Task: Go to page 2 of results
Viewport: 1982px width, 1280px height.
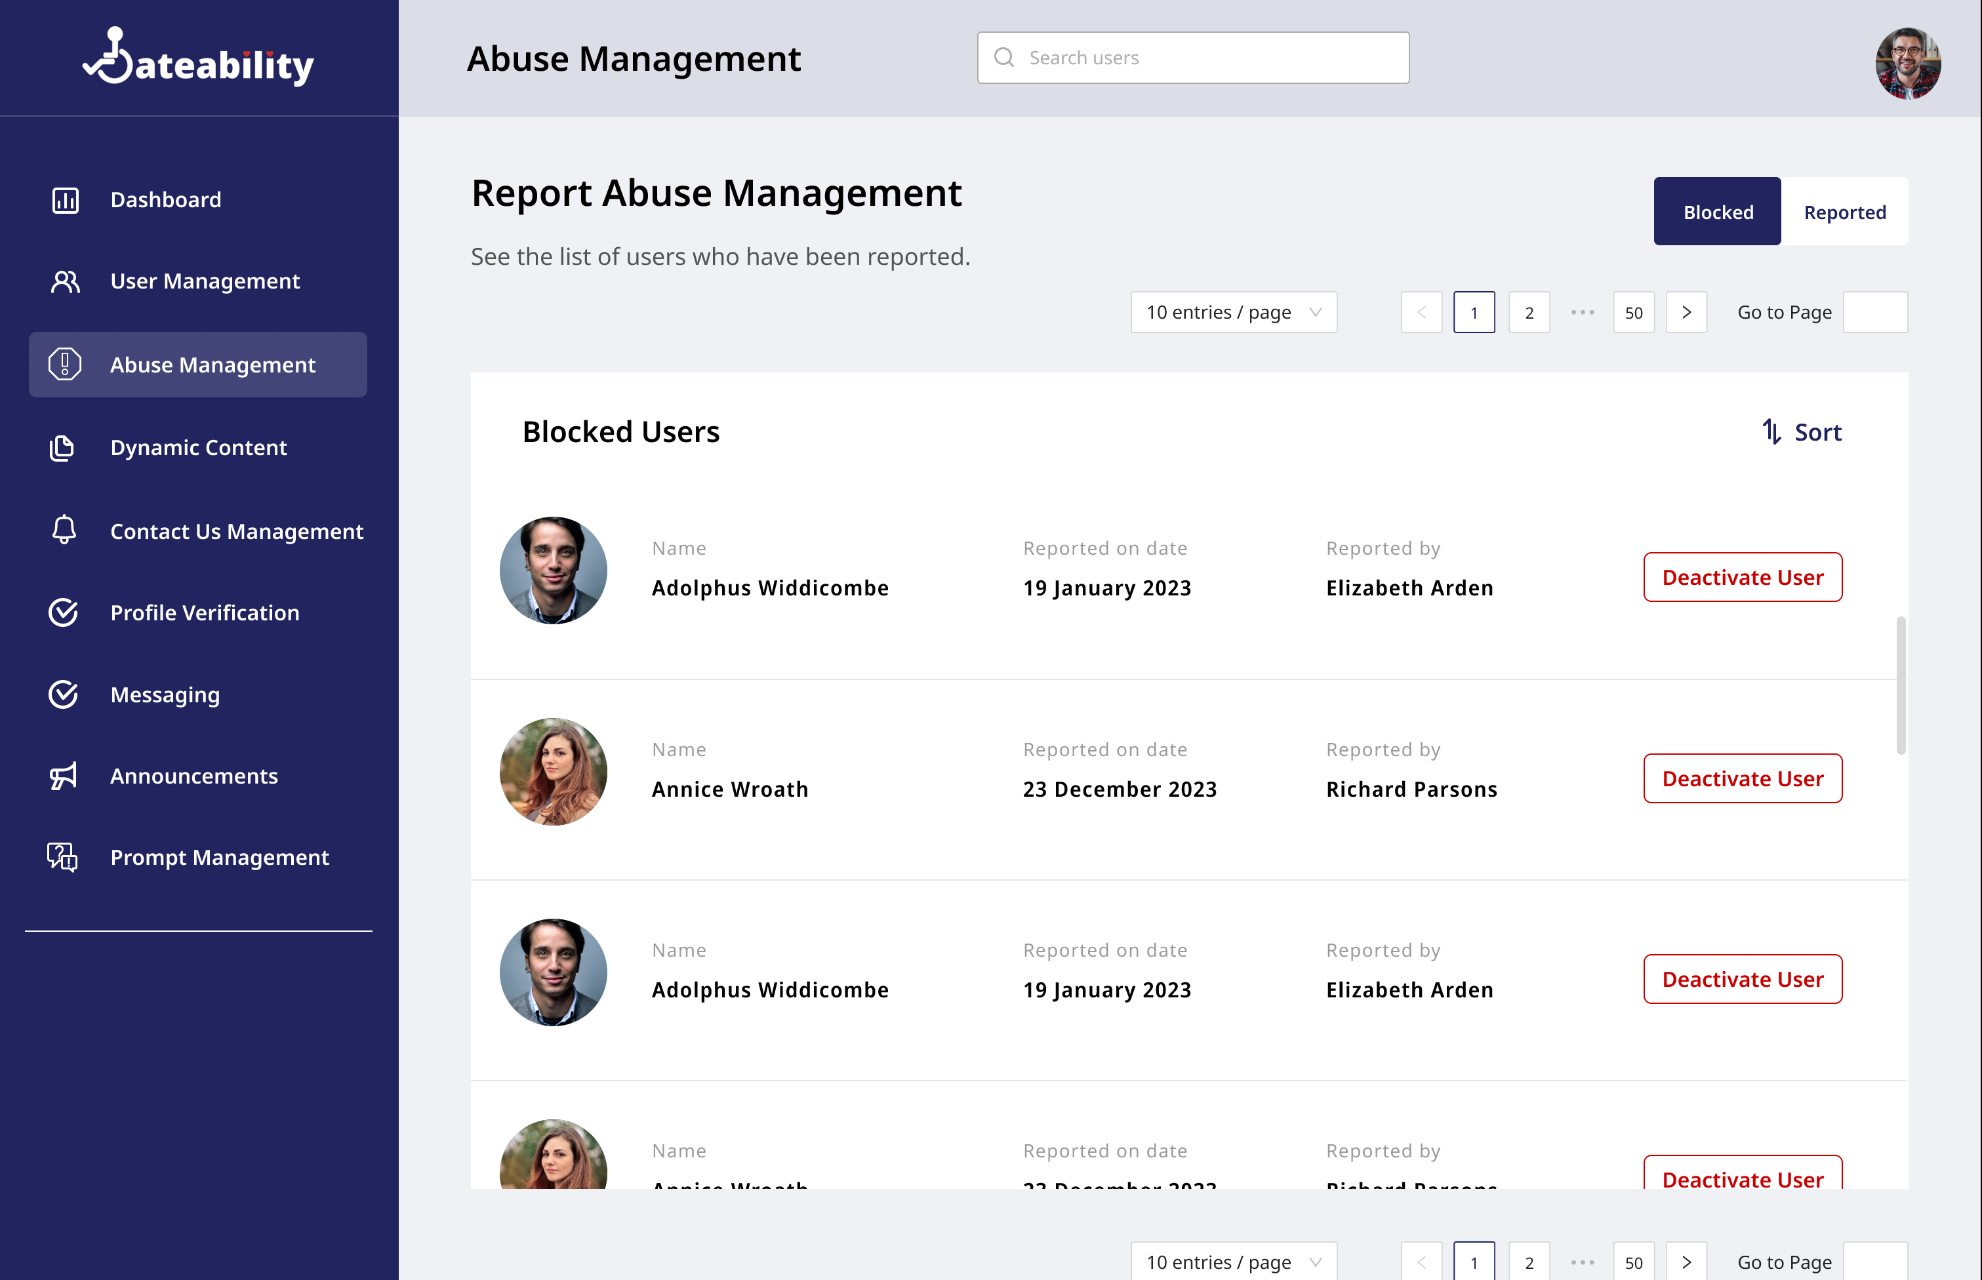Action: click(x=1529, y=311)
